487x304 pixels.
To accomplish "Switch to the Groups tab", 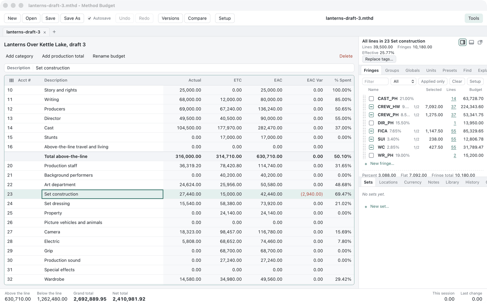I will coord(392,70).
